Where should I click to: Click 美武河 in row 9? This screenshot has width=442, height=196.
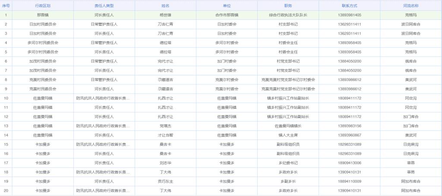(411, 89)
